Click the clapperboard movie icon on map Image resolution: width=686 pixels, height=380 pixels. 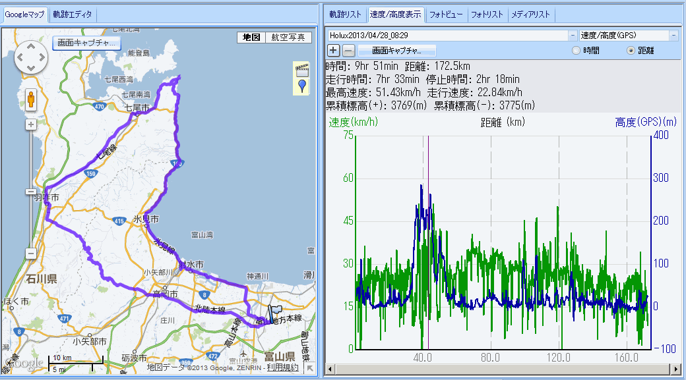pyautogui.click(x=302, y=69)
